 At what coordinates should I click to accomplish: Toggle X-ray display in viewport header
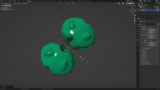(x=126, y=3)
